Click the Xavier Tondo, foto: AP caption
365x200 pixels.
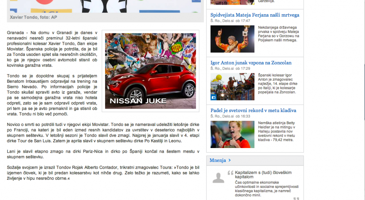[x=33, y=17]
